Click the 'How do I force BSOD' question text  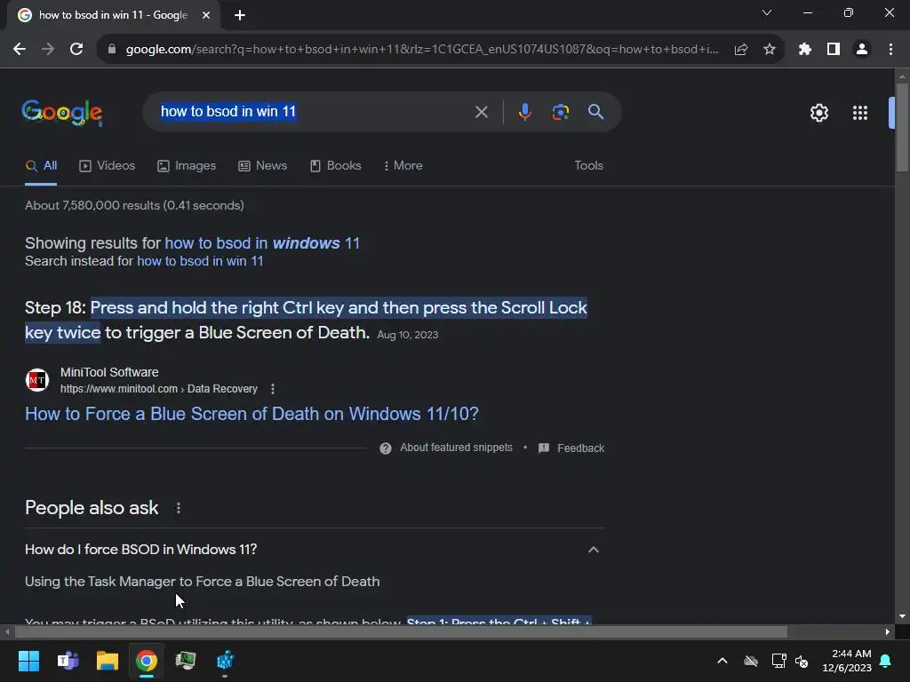pos(141,549)
